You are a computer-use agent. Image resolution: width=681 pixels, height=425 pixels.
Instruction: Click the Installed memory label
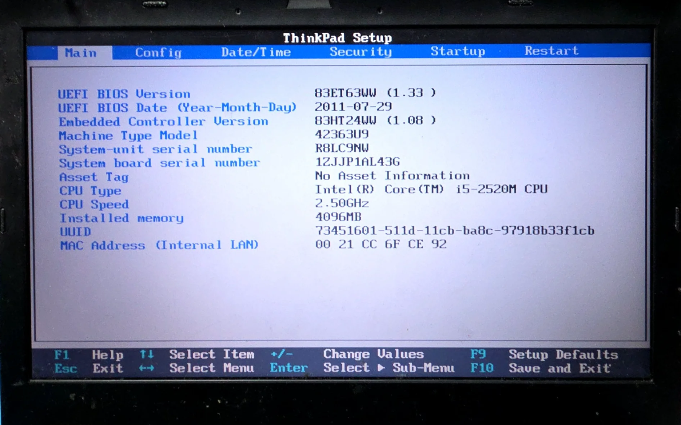pos(121,218)
